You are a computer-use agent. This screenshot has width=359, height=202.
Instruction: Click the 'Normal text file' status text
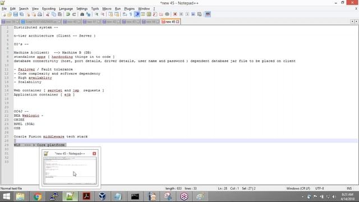click(11, 189)
